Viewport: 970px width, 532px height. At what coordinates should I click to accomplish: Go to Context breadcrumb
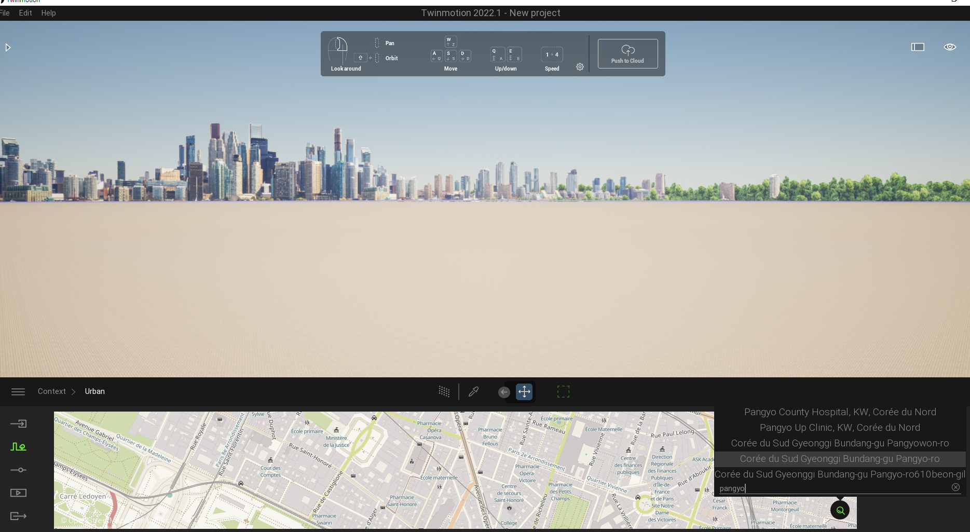tap(52, 391)
